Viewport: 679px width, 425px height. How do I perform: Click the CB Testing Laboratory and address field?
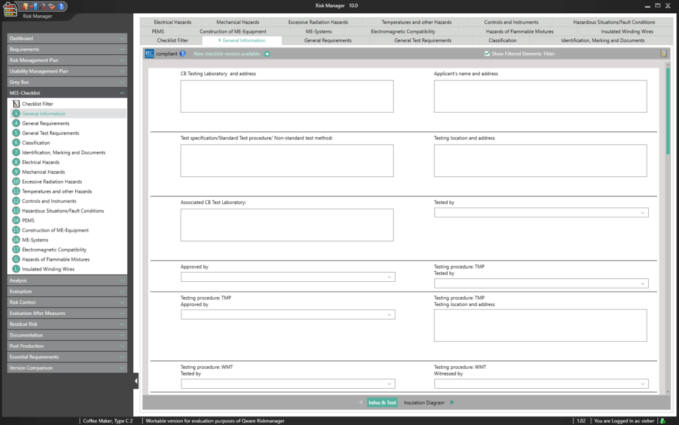pyautogui.click(x=287, y=96)
